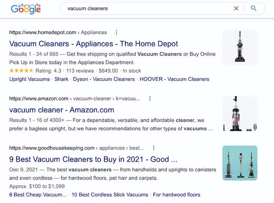The width and height of the screenshot is (274, 203).
Task: Open the vacuum cleaner - Amazon.com result
Action: coord(62,110)
